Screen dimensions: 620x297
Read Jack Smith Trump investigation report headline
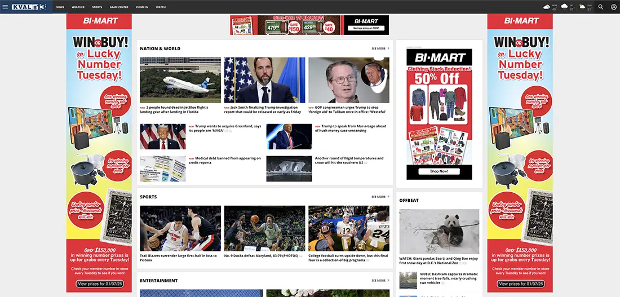click(x=263, y=109)
